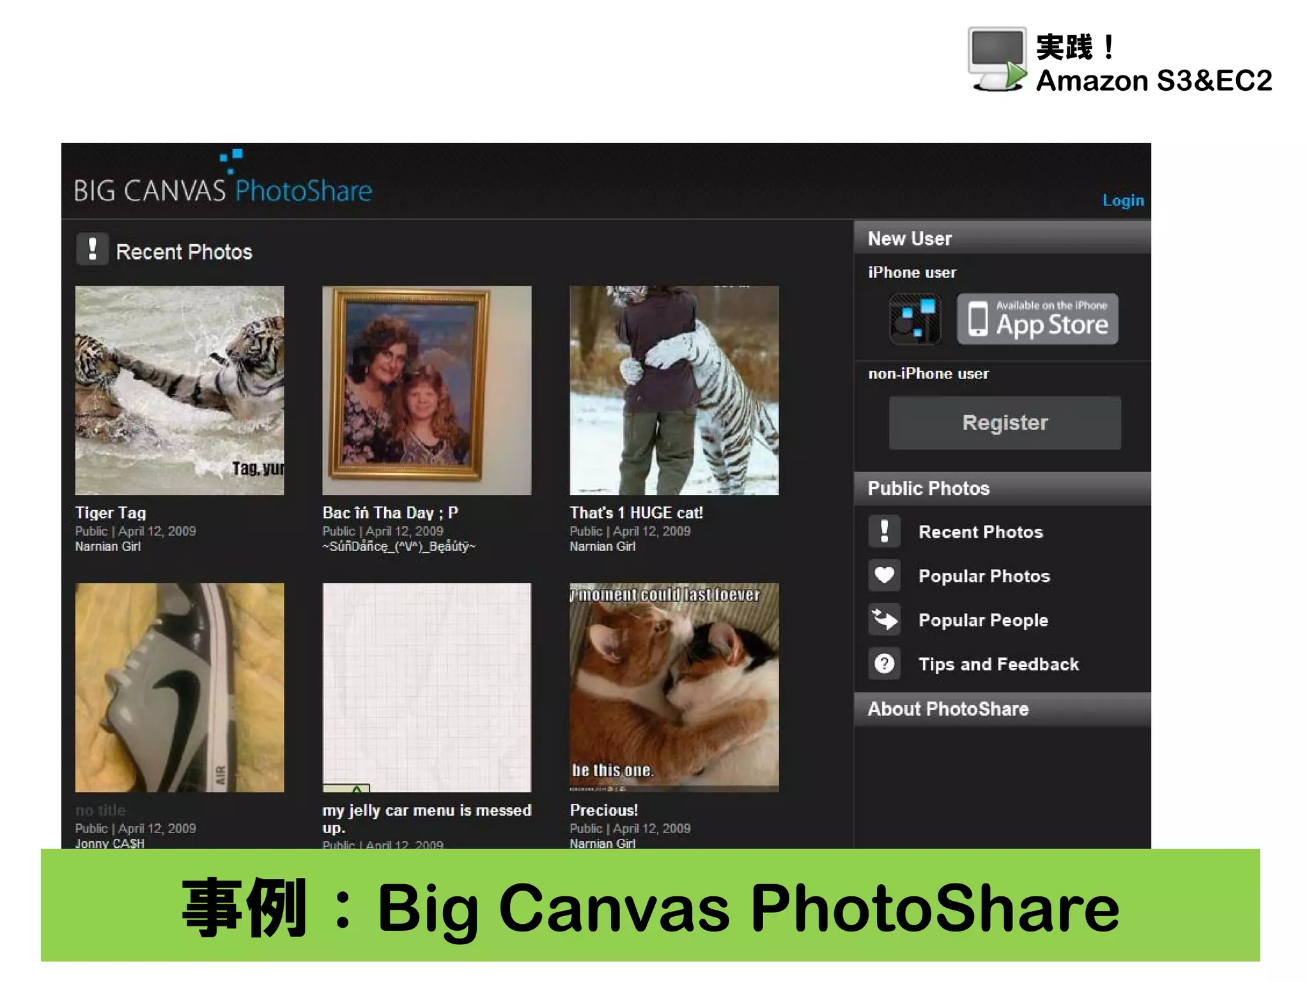
Task: Click the exclamation icon beside Recent Photos heading
Action: [x=93, y=249]
